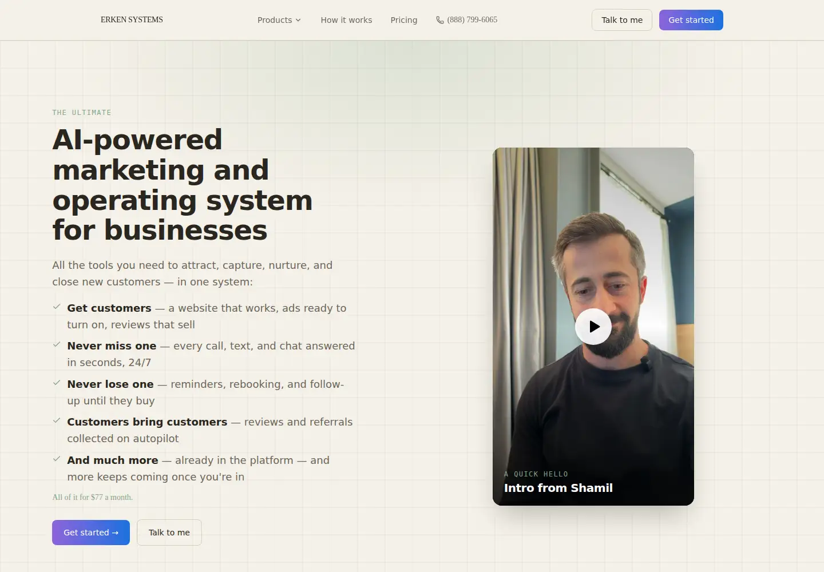Click the checkmark beside Get customers
Viewport: 824px width, 572px height.
(x=57, y=307)
